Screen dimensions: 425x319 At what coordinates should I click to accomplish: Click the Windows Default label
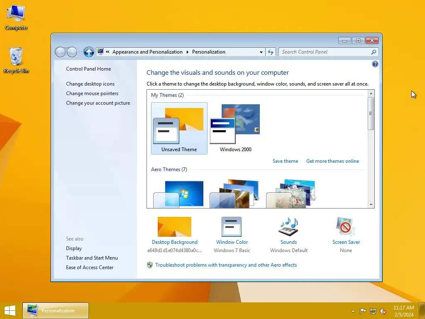[289, 250]
